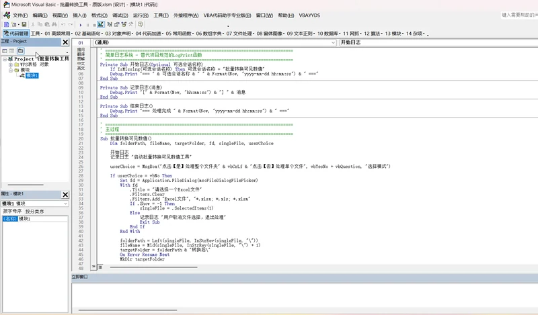
Task: Open the 文件(F) menu
Action: (x=20, y=15)
